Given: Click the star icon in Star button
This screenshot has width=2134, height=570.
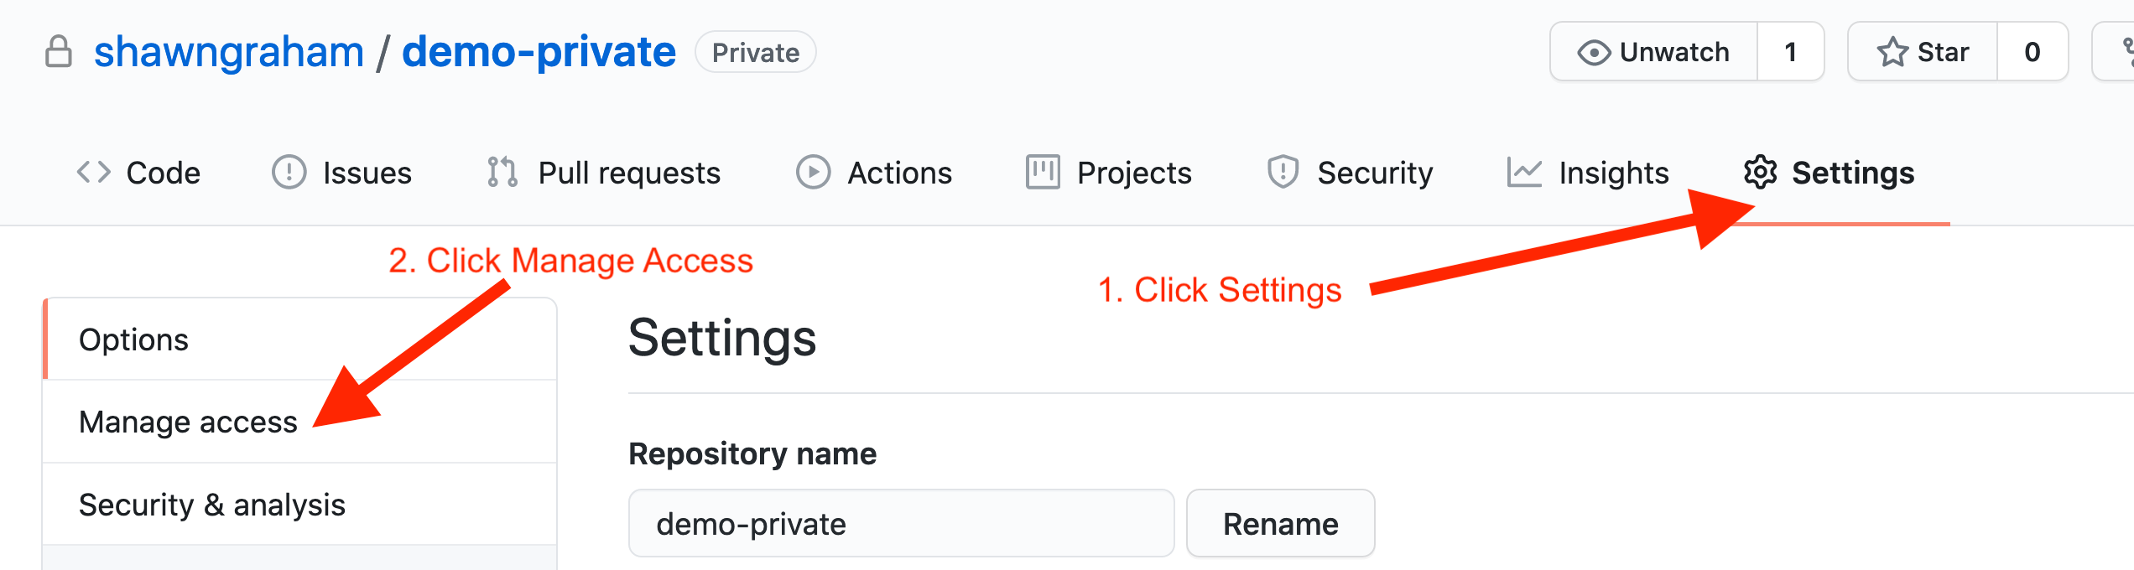Looking at the screenshot, I should point(1892,52).
